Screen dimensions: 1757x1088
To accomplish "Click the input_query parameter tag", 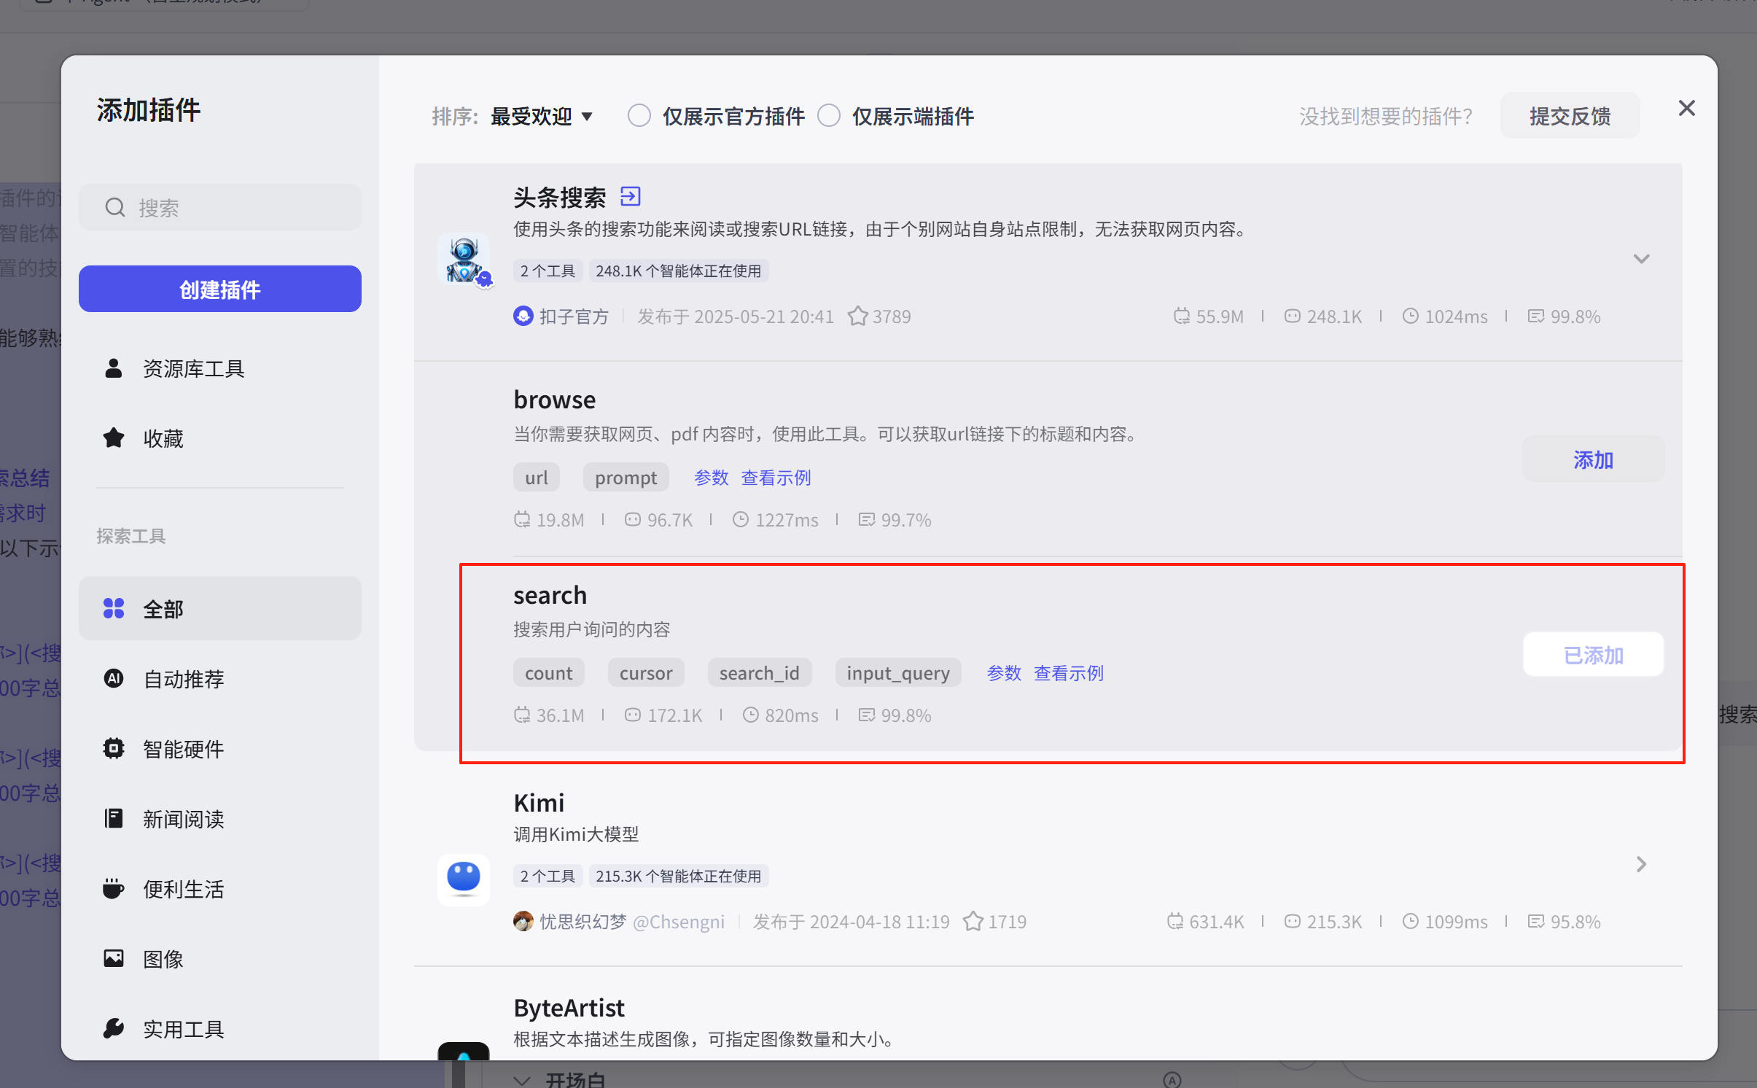I will 898,672.
